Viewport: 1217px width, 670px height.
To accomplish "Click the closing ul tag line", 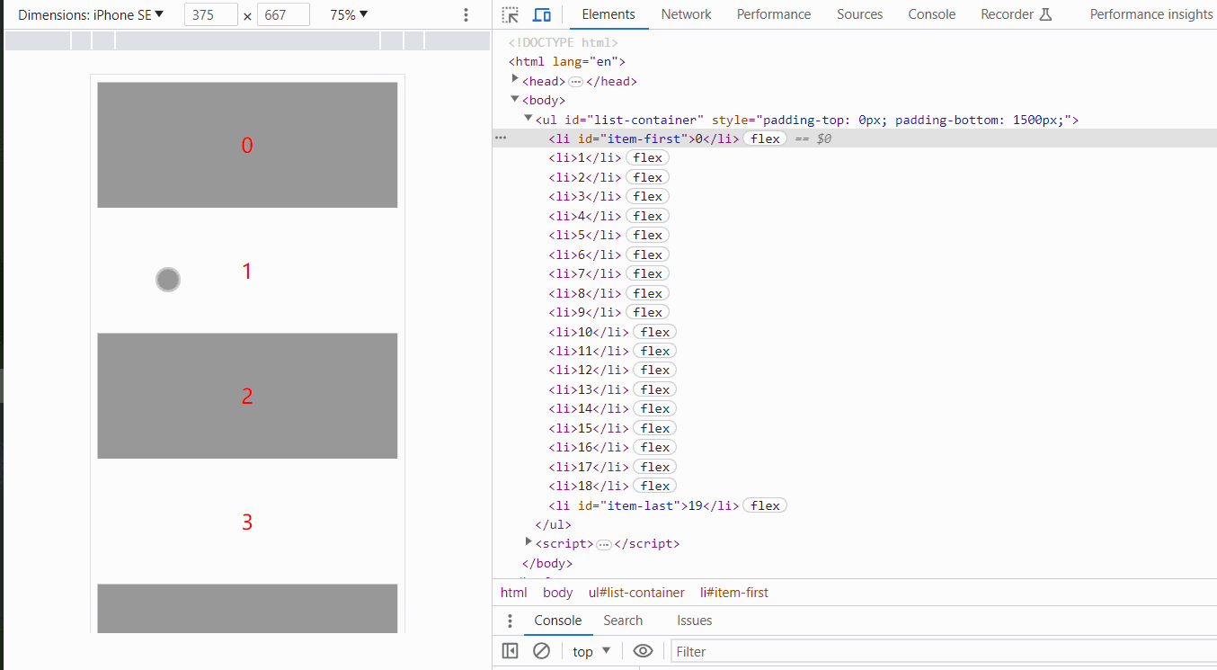I will tap(553, 524).
